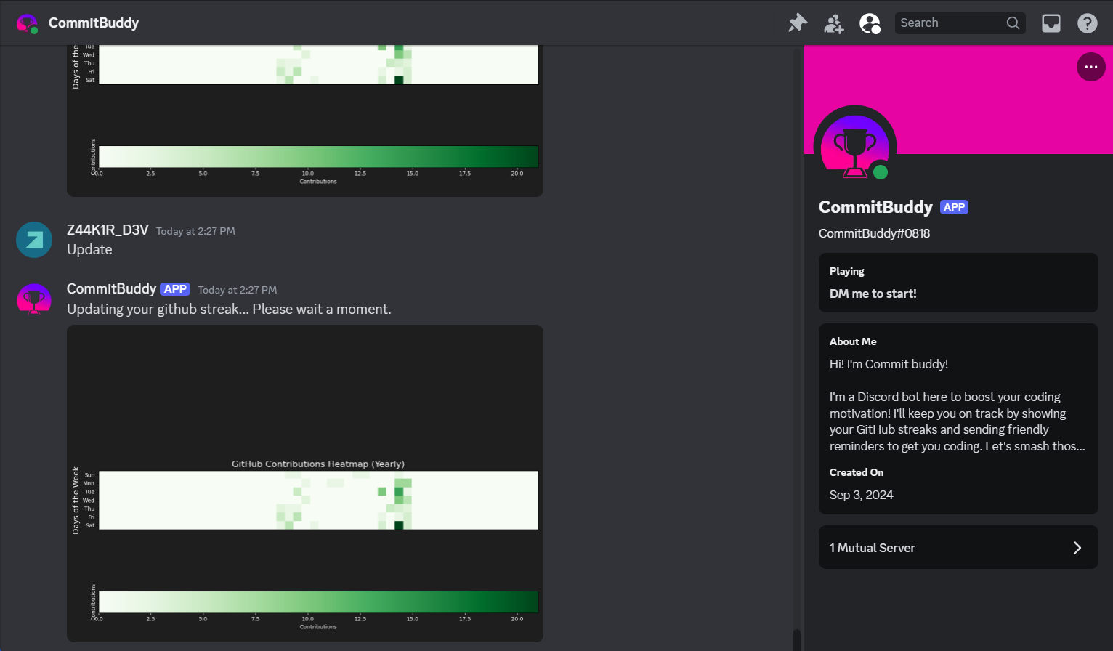Click the CommitBuddy#0818 tag text
Screen dimensions: 1113x651
(x=874, y=233)
